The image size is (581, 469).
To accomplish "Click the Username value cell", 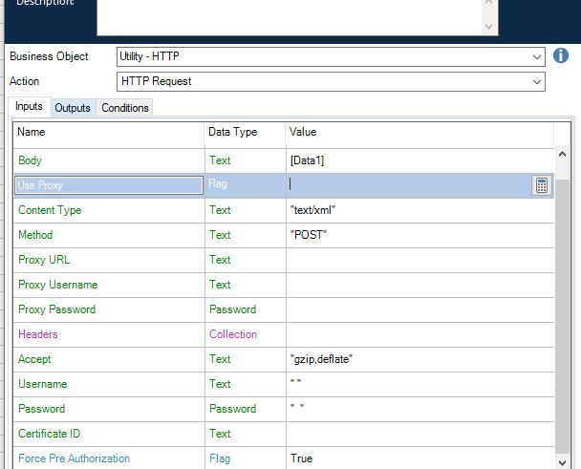I will tap(420, 384).
